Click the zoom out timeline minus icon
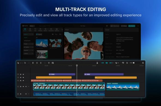The height and width of the screenshot is (106, 161). click(x=127, y=63)
